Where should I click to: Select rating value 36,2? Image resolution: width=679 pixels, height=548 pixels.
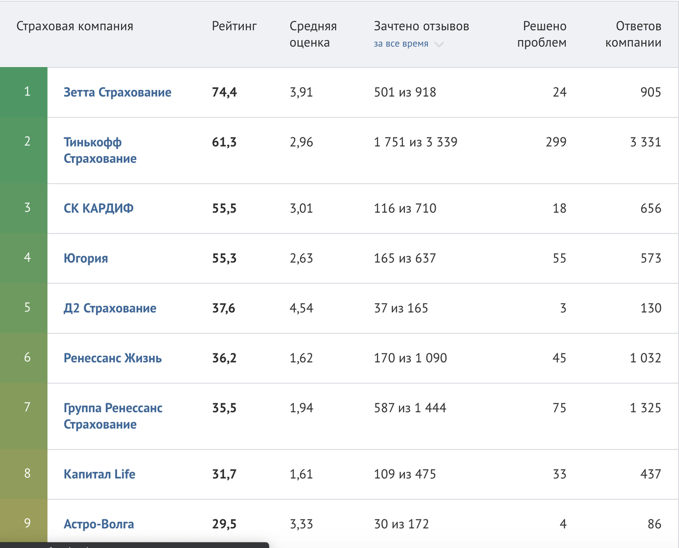pyautogui.click(x=224, y=358)
